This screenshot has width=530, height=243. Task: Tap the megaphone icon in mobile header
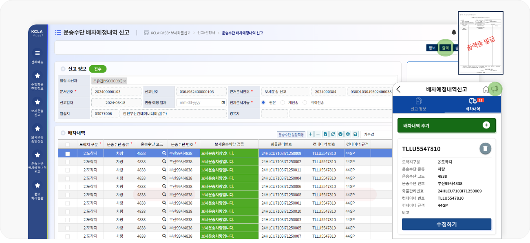click(495, 89)
